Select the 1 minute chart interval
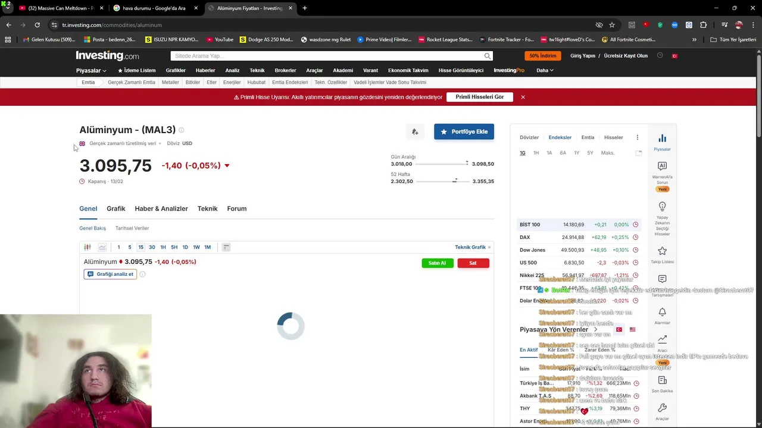The height and width of the screenshot is (428, 762). pyautogui.click(x=118, y=247)
